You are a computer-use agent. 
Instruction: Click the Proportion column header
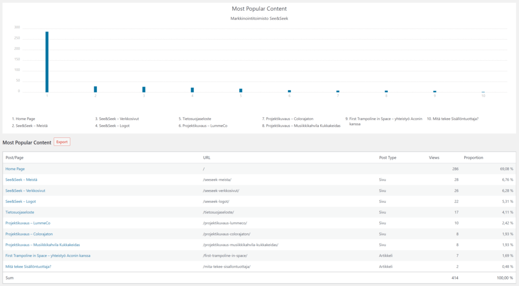[x=473, y=158]
